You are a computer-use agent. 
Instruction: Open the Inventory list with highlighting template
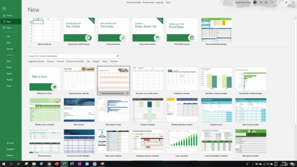point(79,143)
